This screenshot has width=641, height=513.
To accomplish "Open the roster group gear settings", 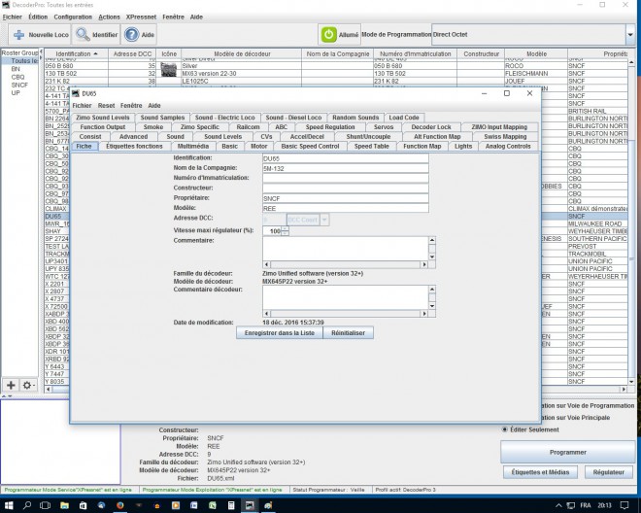I will coord(28,385).
